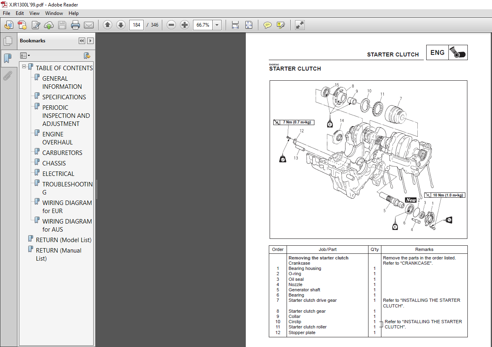Click 'Starter clutch drive gear' row text

point(312,300)
